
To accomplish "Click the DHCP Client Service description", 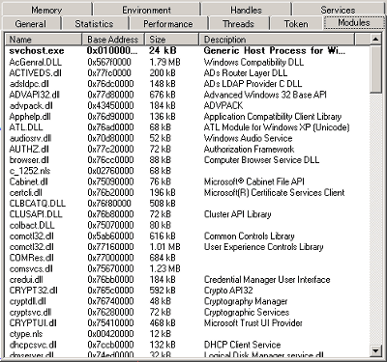I will (x=242, y=345).
